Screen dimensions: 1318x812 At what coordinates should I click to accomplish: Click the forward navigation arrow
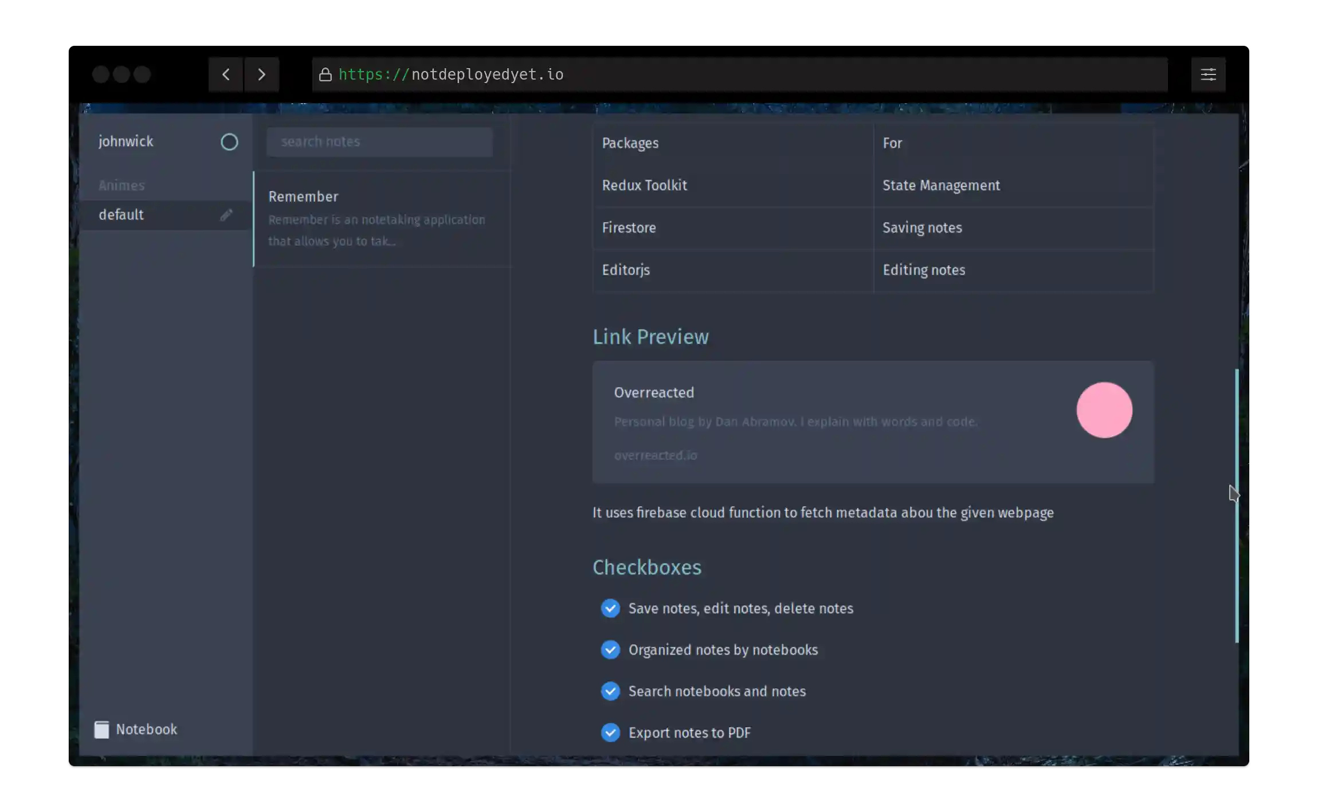point(262,74)
